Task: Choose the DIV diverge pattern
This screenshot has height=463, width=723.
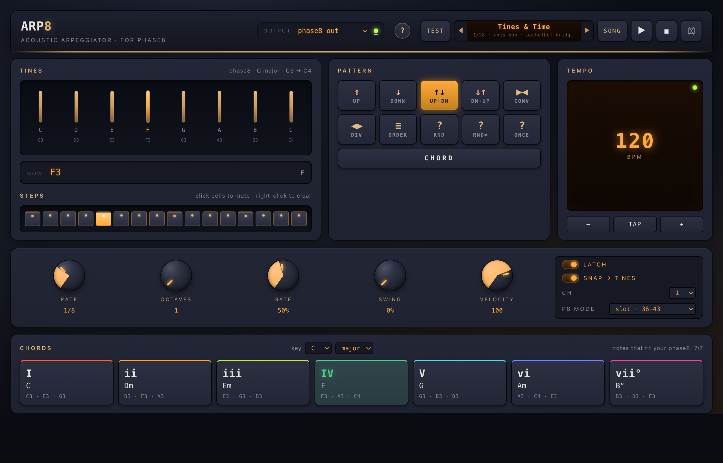Action: [x=356, y=129]
